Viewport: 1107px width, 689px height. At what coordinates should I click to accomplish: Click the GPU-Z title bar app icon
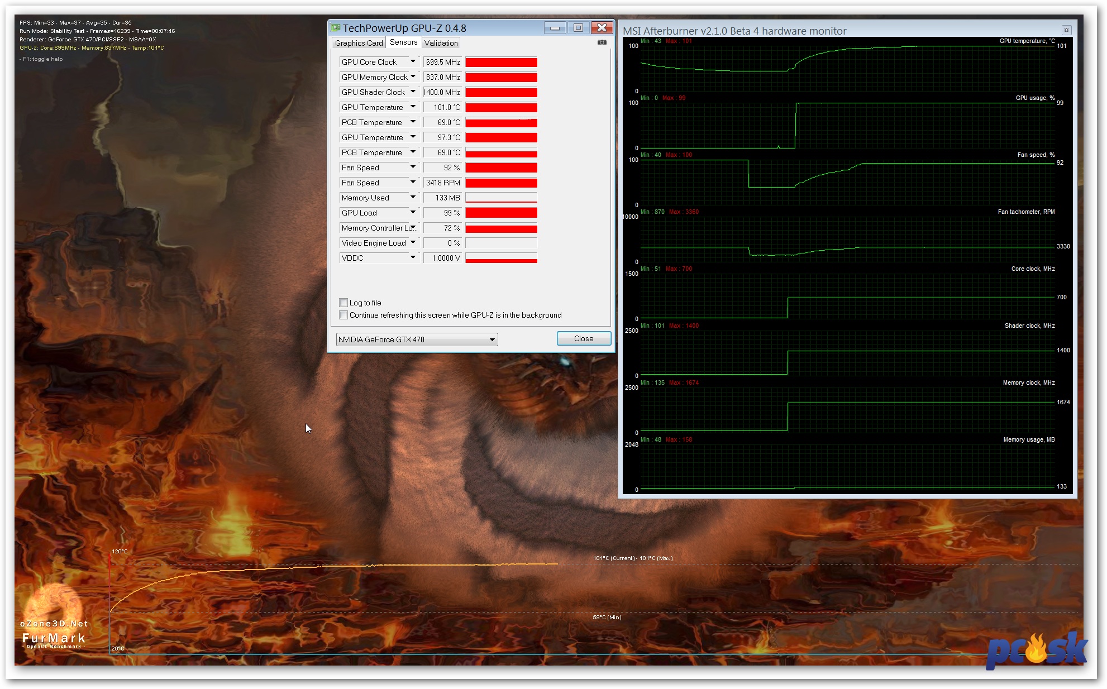(x=335, y=27)
